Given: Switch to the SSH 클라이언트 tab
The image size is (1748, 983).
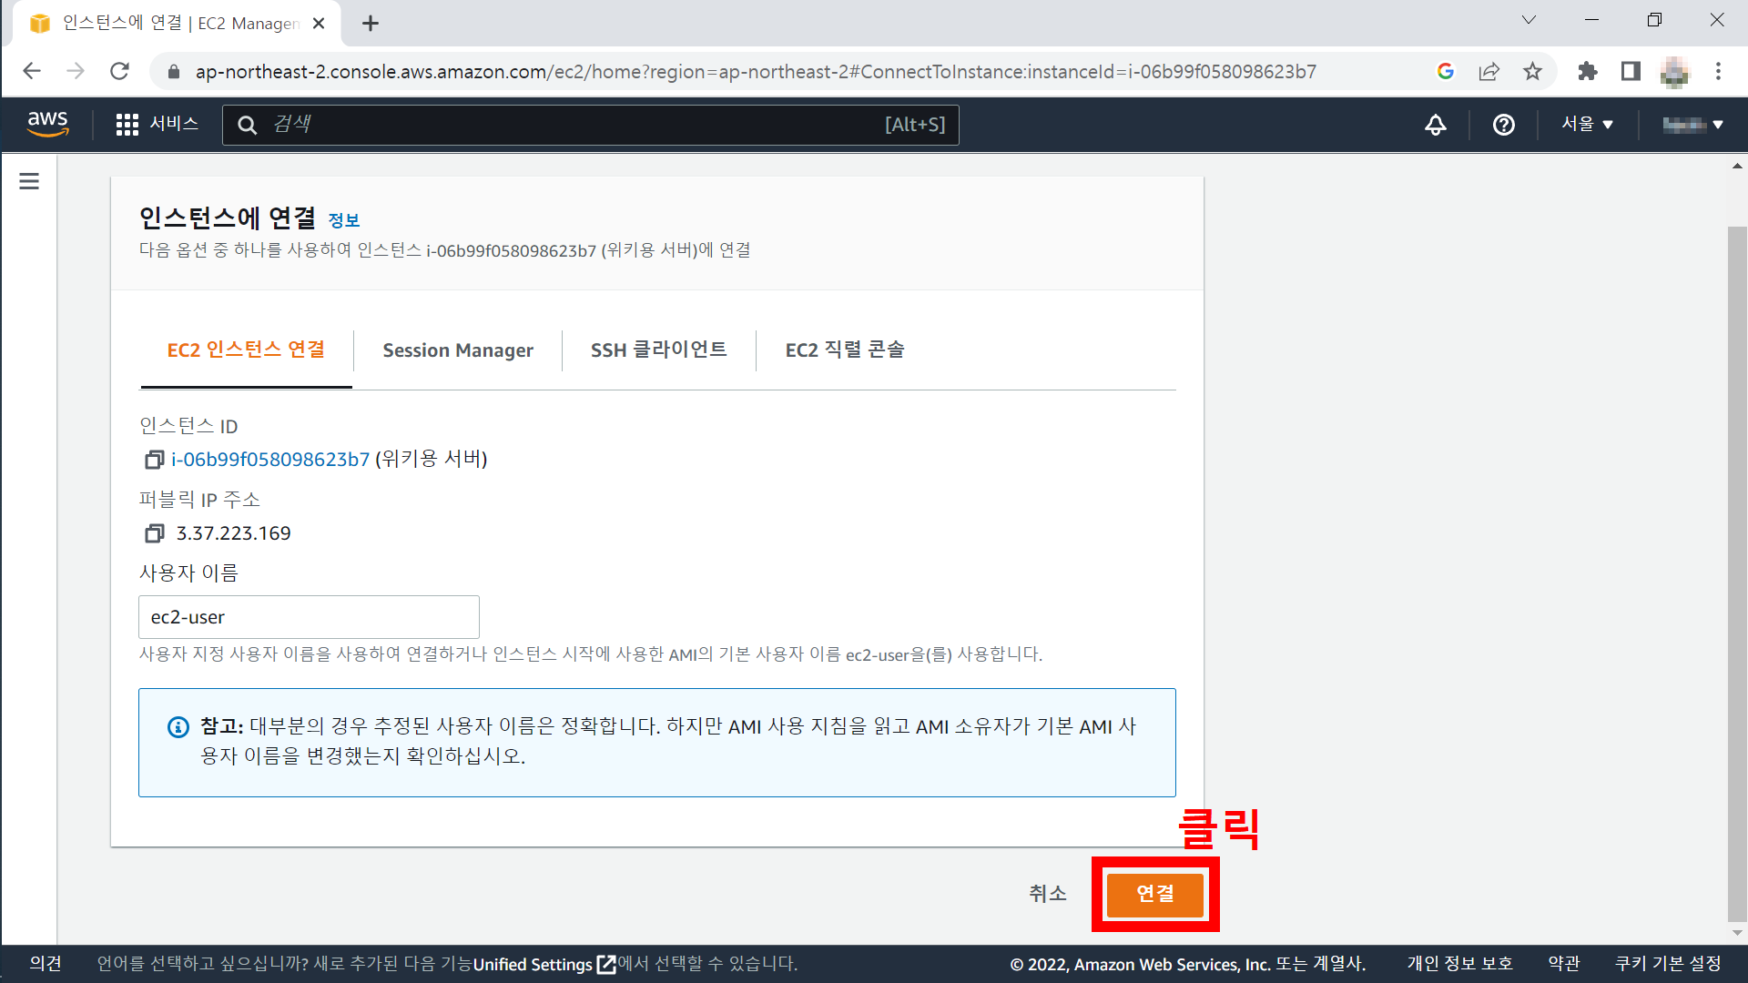Looking at the screenshot, I should point(658,350).
